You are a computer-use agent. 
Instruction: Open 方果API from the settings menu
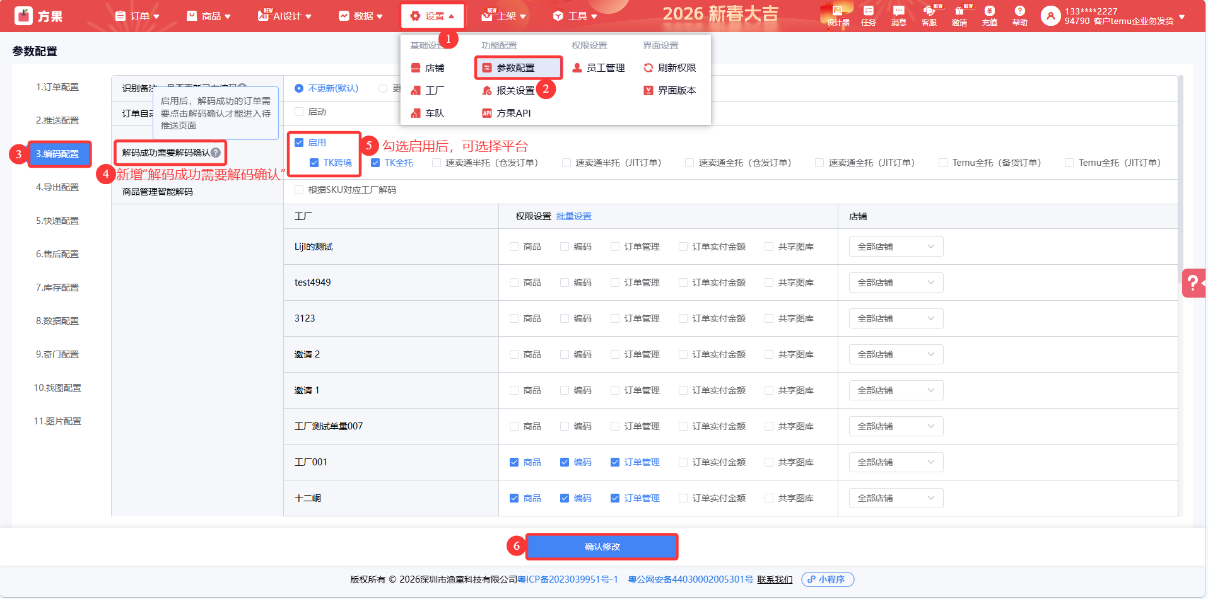507,113
